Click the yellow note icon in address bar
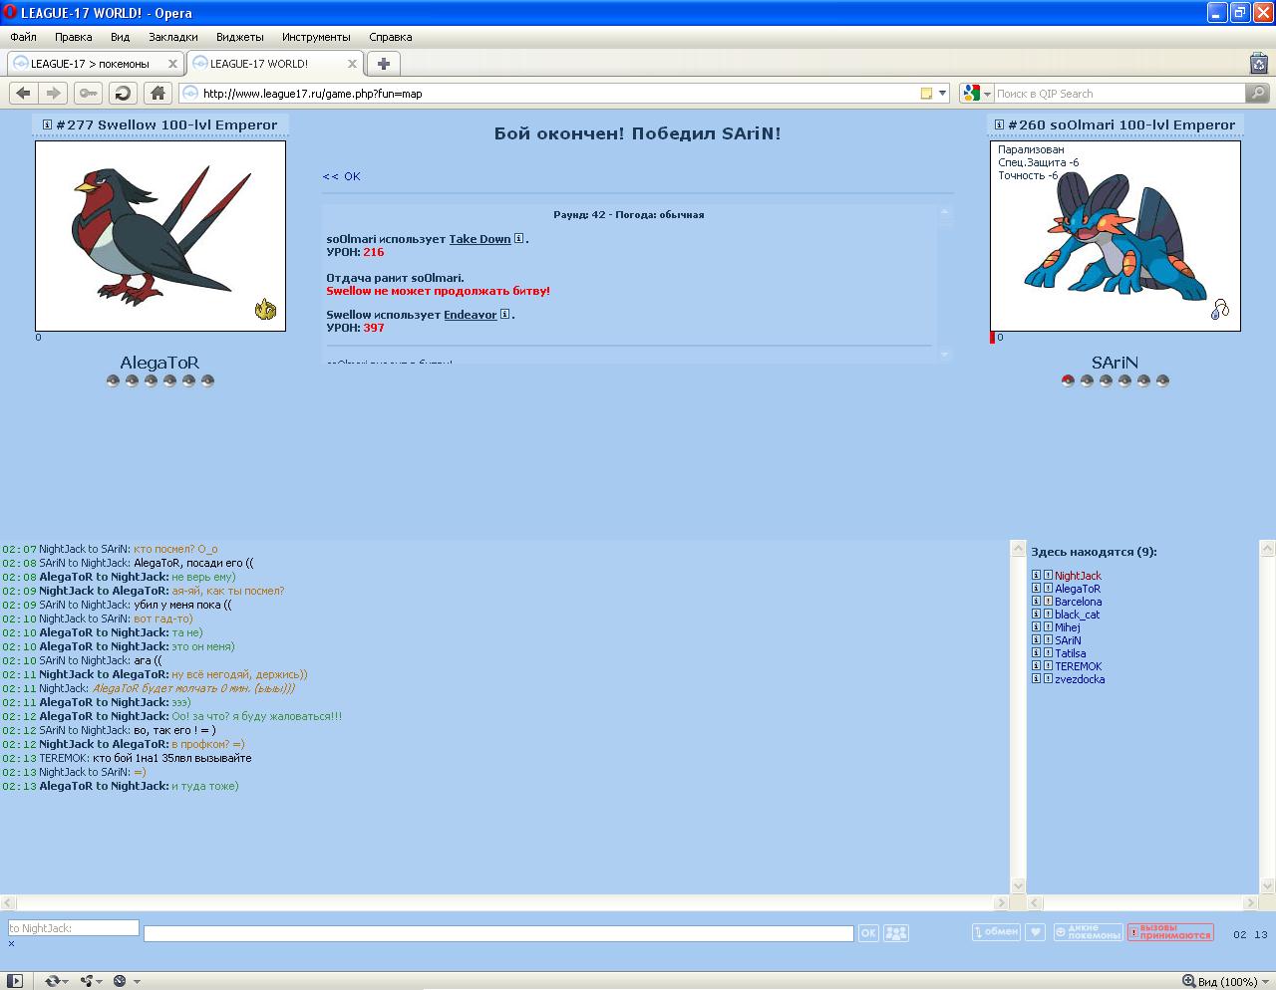The image size is (1276, 990). click(926, 94)
